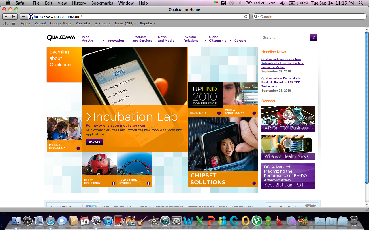This screenshot has width=369, height=230.
Task: Focus the Qualcomm Search... field
Action: 284,37
